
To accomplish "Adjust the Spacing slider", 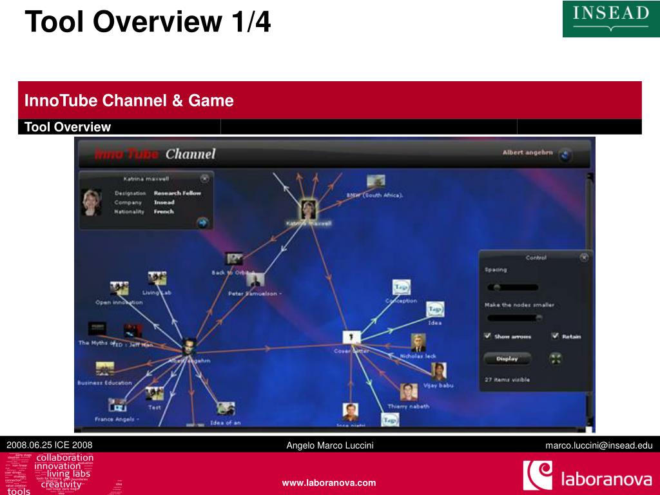I will 512,287.
